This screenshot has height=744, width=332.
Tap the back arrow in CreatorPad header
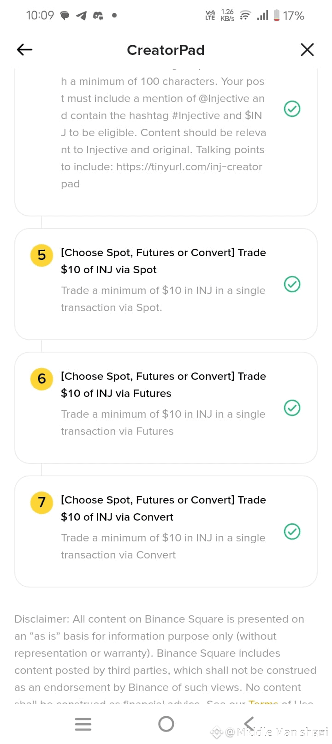(24, 49)
